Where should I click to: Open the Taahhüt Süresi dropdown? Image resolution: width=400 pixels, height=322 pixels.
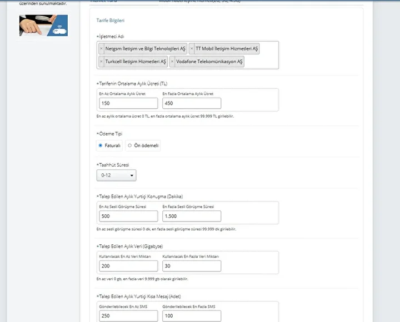pyautogui.click(x=116, y=175)
